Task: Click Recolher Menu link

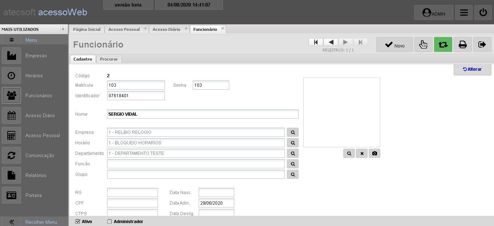Action: point(41,222)
